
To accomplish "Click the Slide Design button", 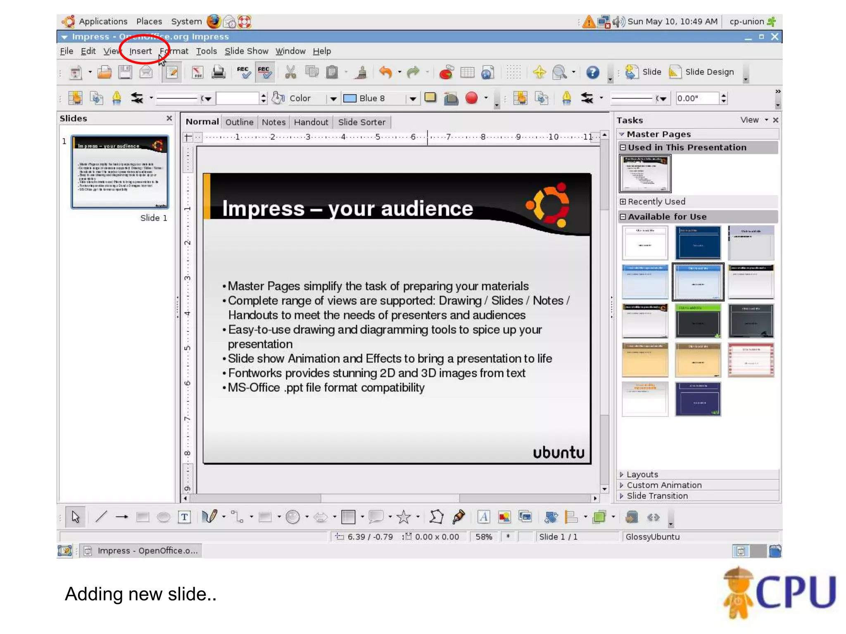I will 701,72.
